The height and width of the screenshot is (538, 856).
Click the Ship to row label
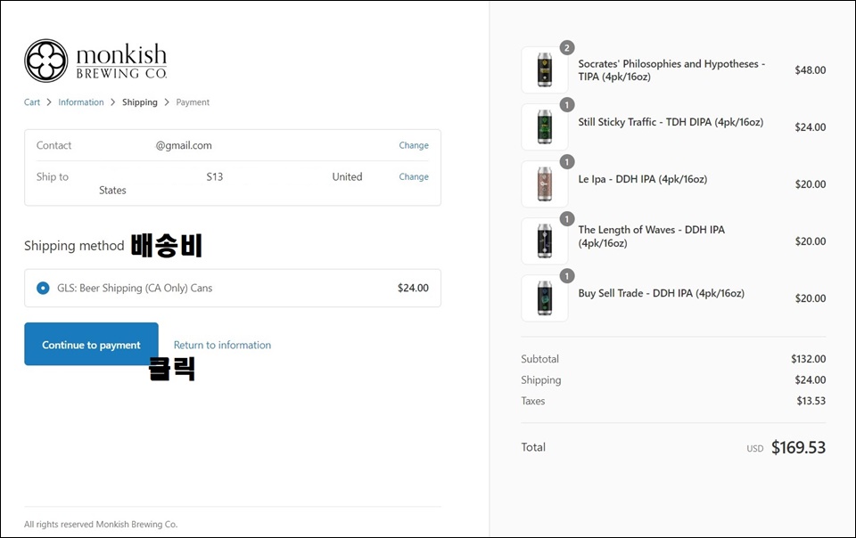[x=53, y=176]
